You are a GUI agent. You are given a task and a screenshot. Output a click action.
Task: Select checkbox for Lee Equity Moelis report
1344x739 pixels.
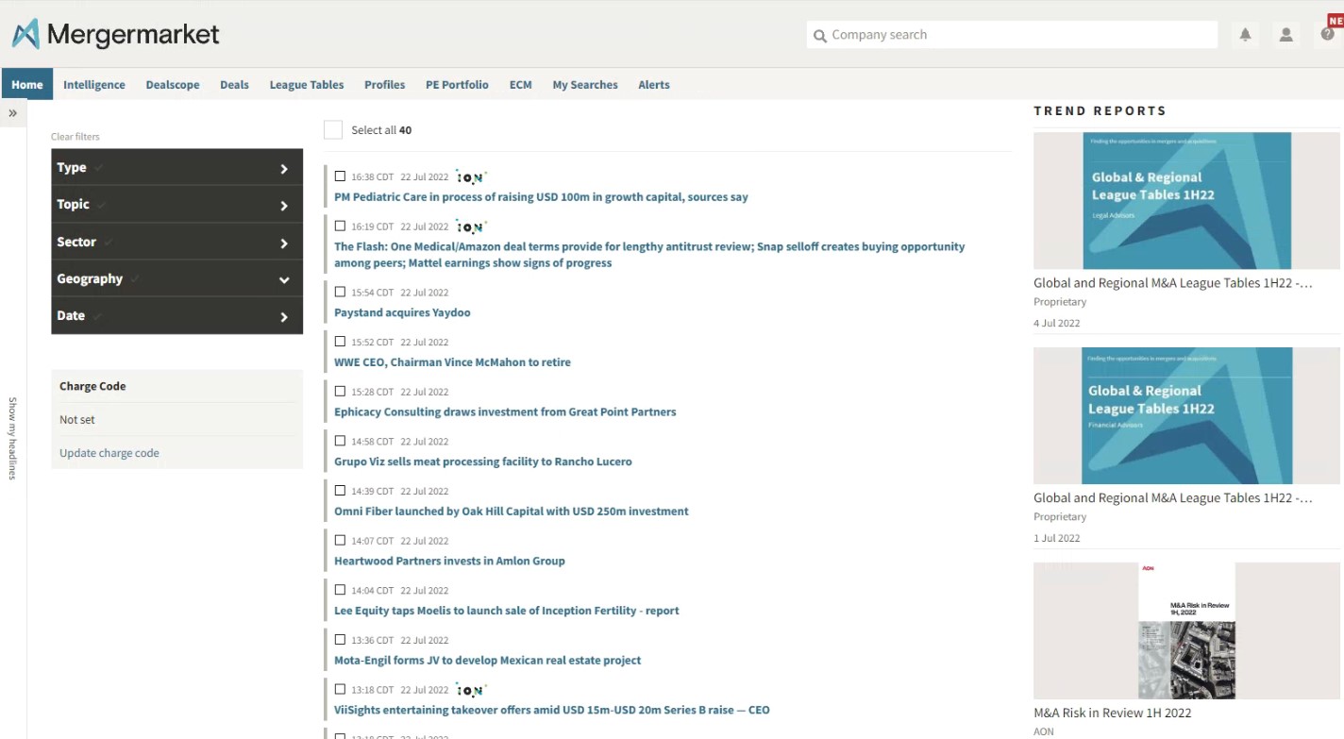tap(340, 590)
